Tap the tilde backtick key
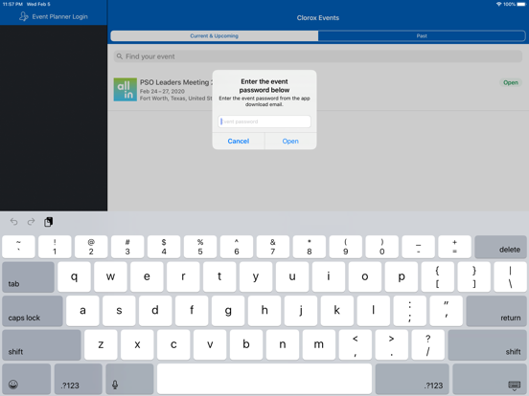Image resolution: width=529 pixels, height=396 pixels. [x=18, y=247]
